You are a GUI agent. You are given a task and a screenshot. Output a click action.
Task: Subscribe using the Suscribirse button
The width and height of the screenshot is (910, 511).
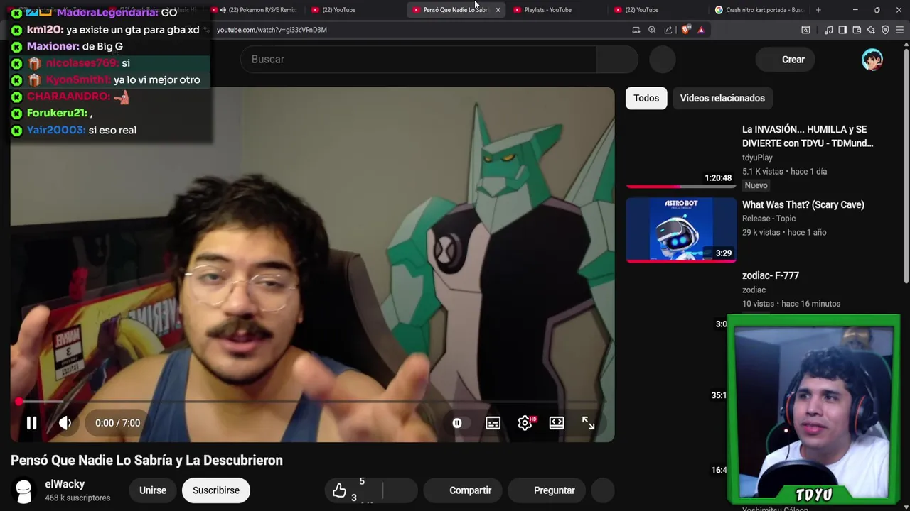pos(216,490)
